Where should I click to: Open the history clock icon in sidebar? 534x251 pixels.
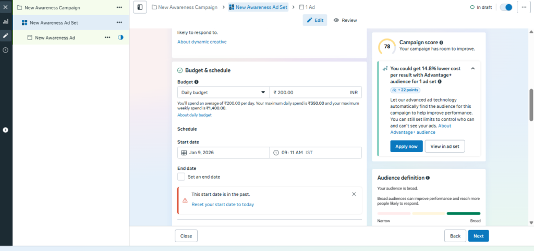point(6,50)
